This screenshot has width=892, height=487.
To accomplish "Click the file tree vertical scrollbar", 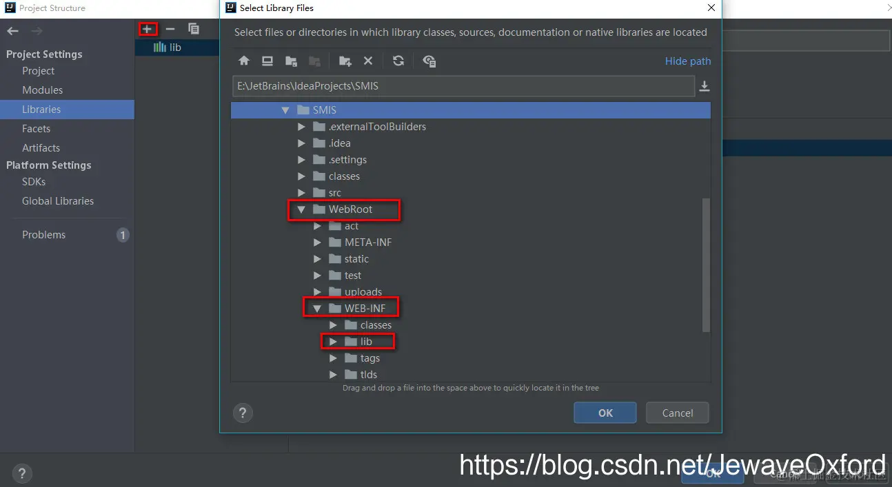I will click(706, 265).
